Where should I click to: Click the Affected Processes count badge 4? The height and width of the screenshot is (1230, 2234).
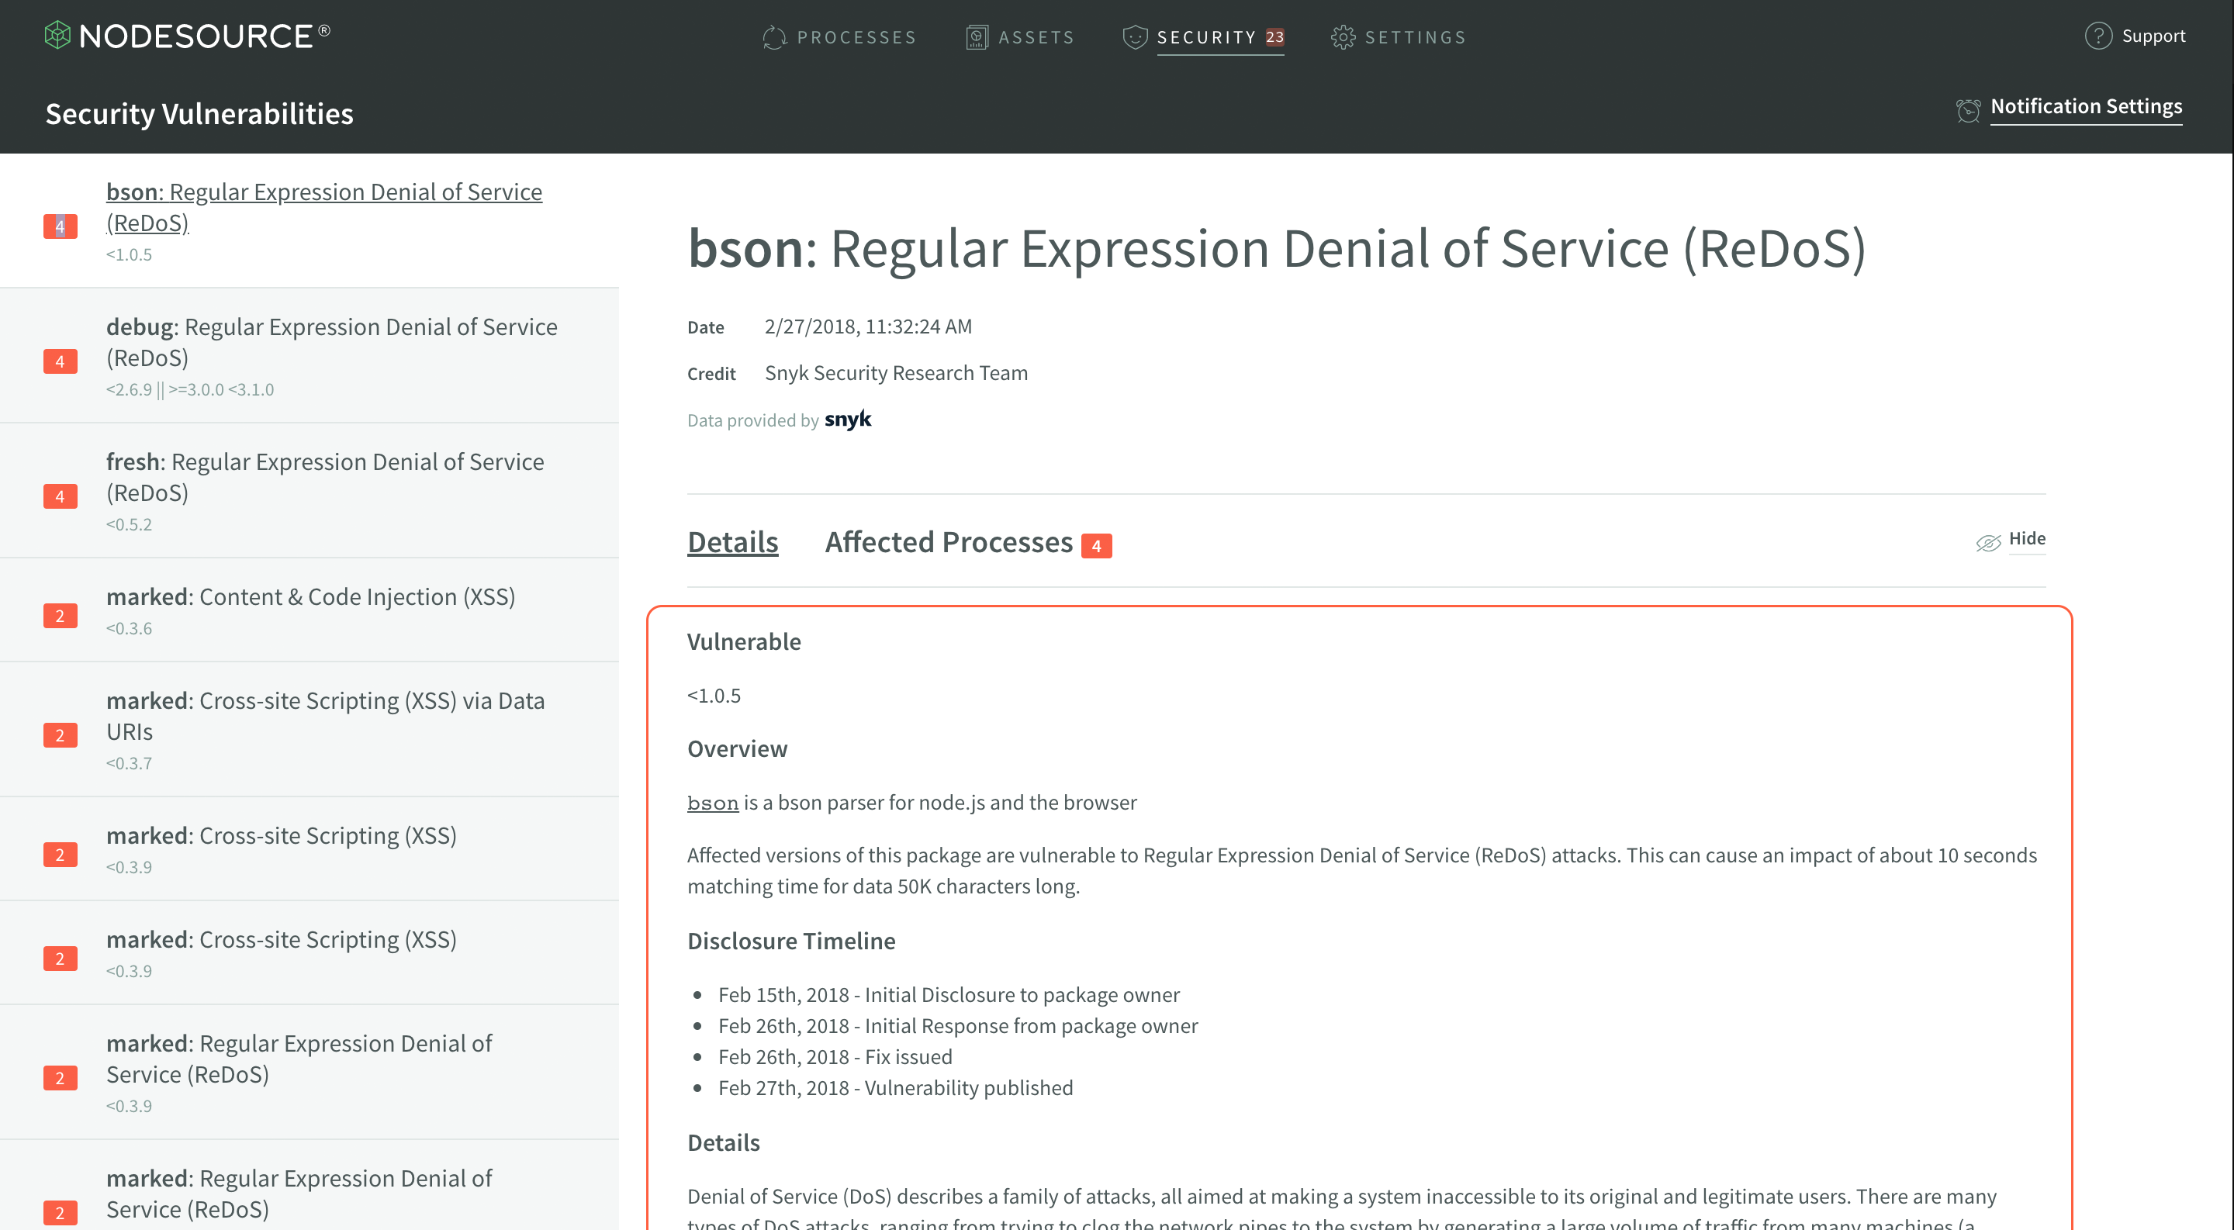tap(1096, 545)
